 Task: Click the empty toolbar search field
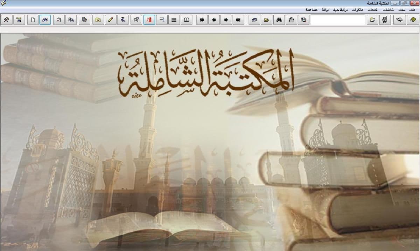click(338, 20)
